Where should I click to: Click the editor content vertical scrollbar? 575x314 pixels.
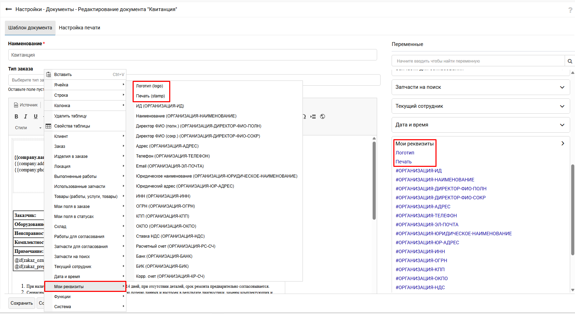[x=374, y=180]
